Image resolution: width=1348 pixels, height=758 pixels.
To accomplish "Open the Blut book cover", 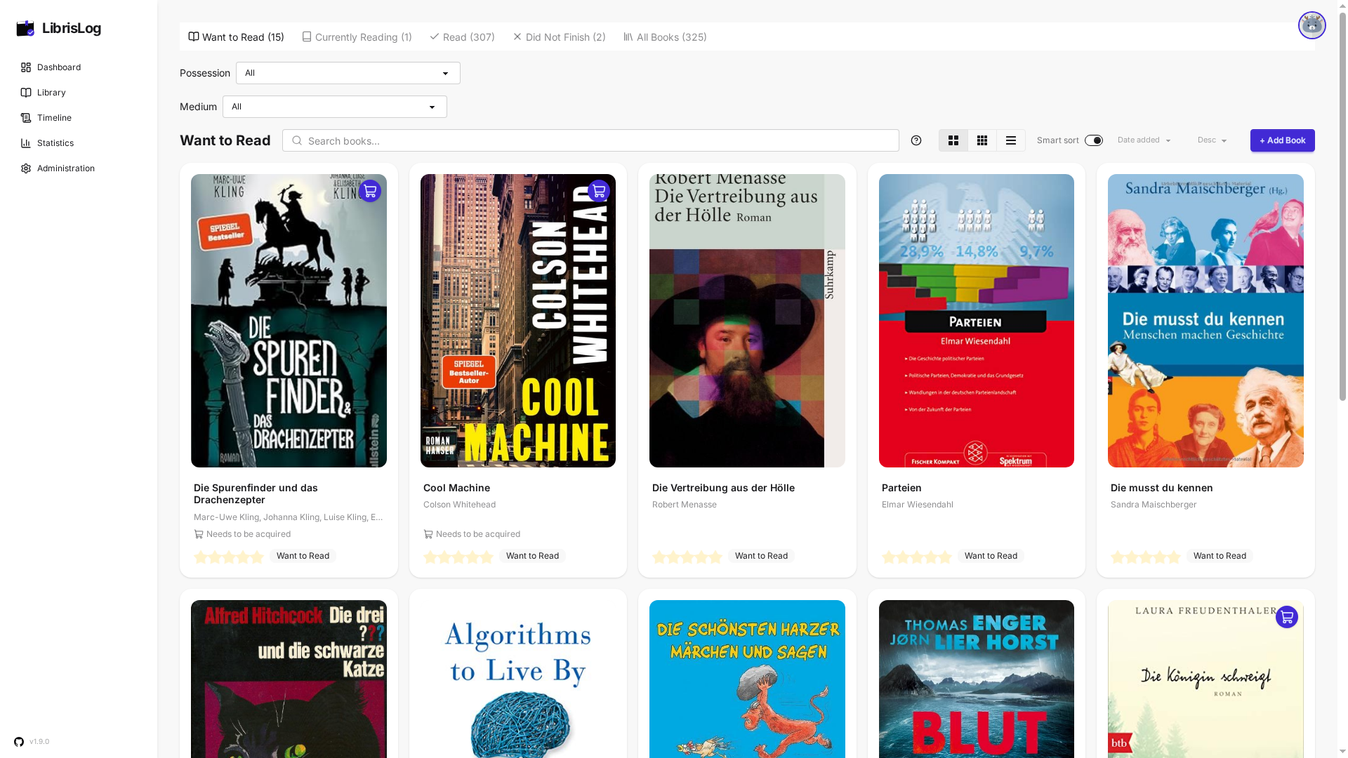I will (977, 679).
